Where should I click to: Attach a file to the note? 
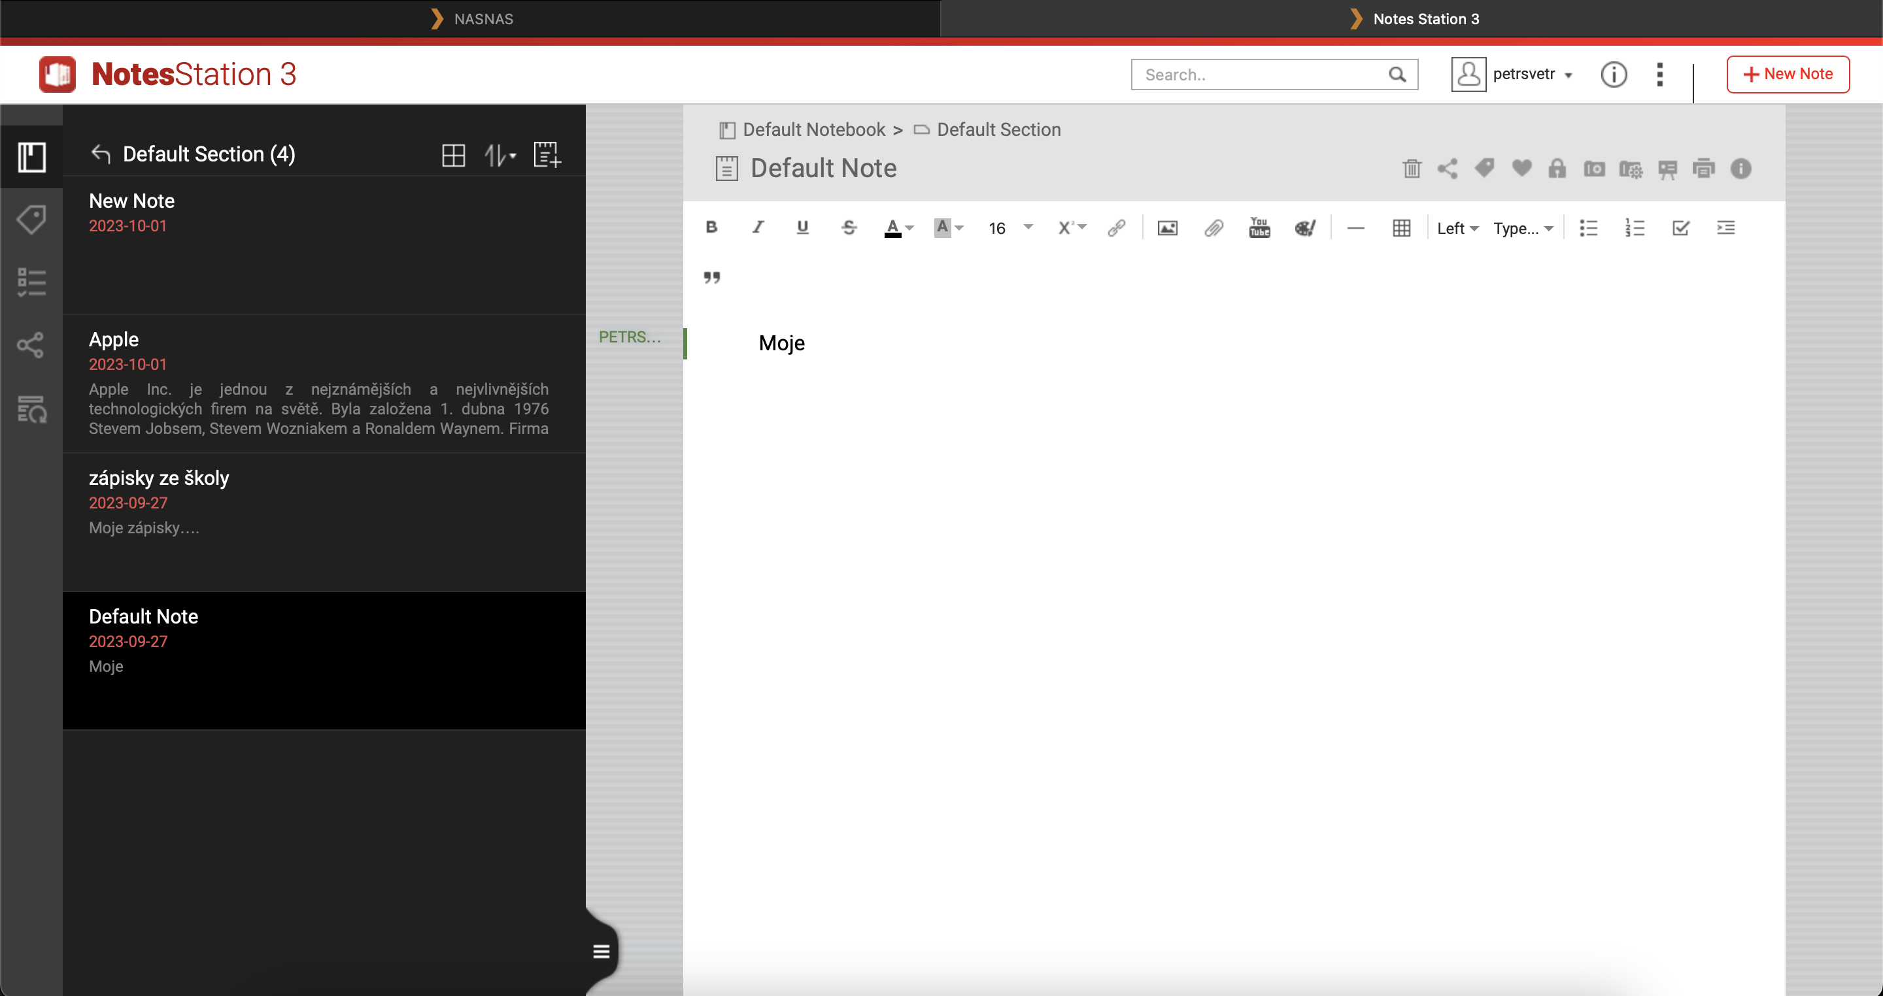[x=1214, y=227]
